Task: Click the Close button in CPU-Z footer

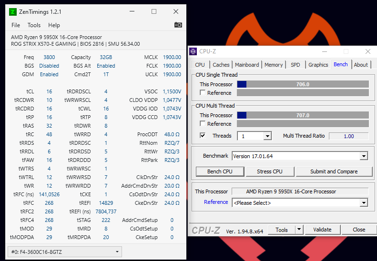Action: [359, 230]
